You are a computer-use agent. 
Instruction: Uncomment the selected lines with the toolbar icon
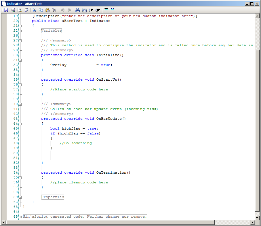coord(113,10)
